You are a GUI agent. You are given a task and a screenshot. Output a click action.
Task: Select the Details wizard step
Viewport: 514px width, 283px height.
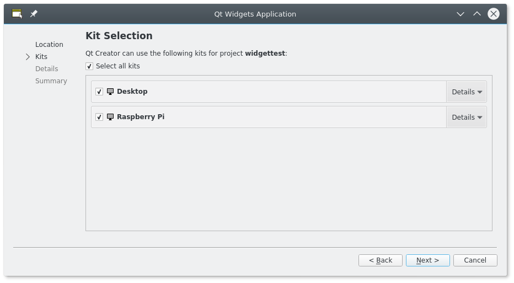tap(46, 69)
